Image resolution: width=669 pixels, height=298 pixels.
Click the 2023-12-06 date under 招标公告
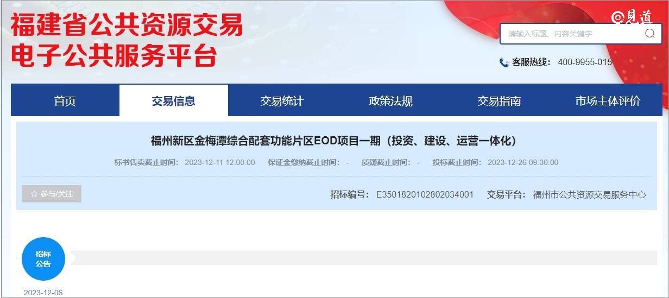point(43,293)
